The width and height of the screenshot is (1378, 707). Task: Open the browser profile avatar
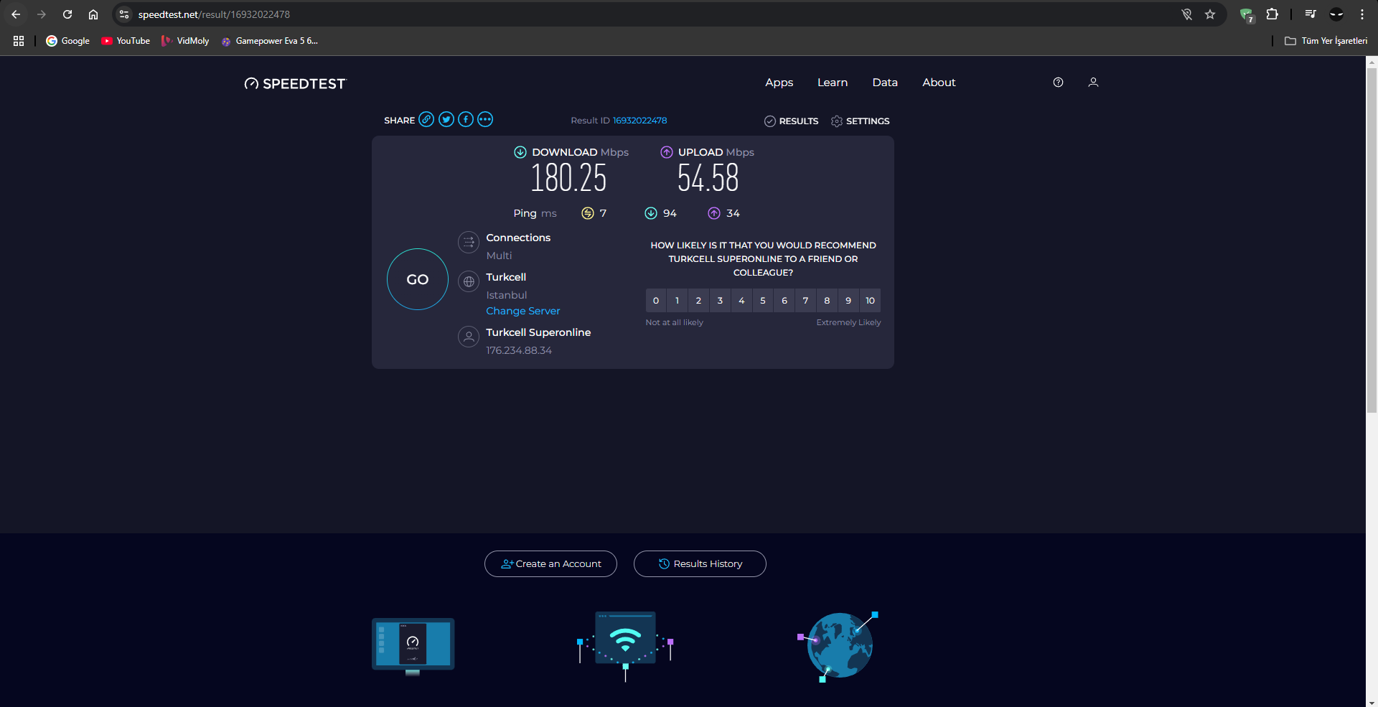1336,14
